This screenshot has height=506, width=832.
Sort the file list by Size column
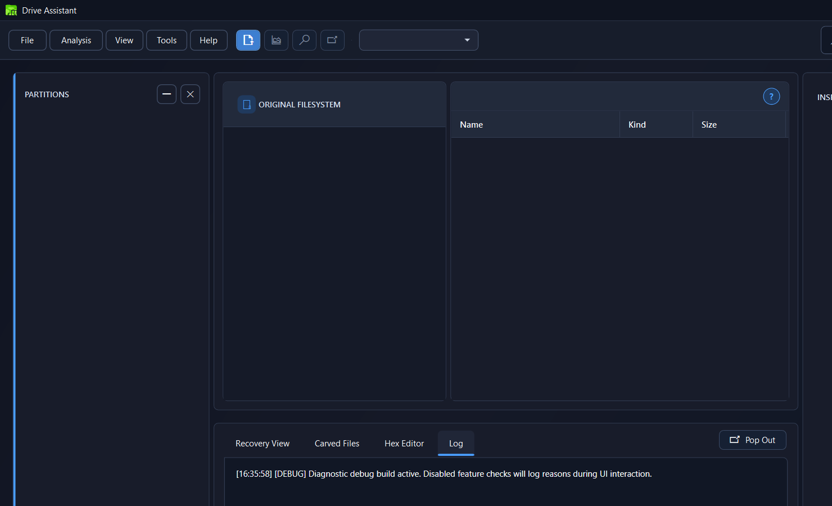(x=739, y=124)
